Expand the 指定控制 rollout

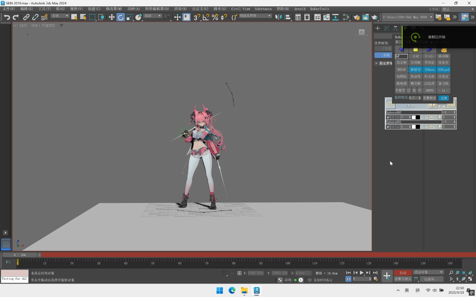pyautogui.click(x=383, y=63)
